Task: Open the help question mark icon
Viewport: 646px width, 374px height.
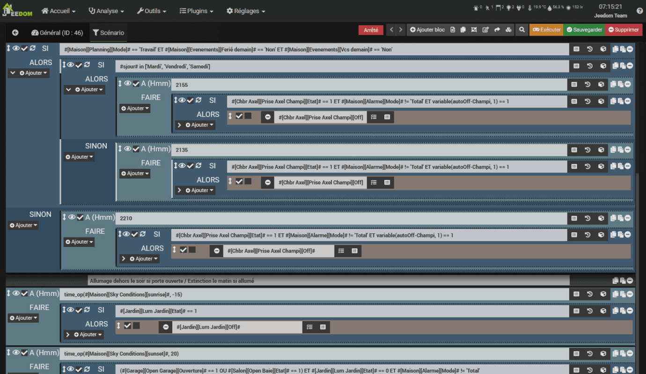Action: 639,11
